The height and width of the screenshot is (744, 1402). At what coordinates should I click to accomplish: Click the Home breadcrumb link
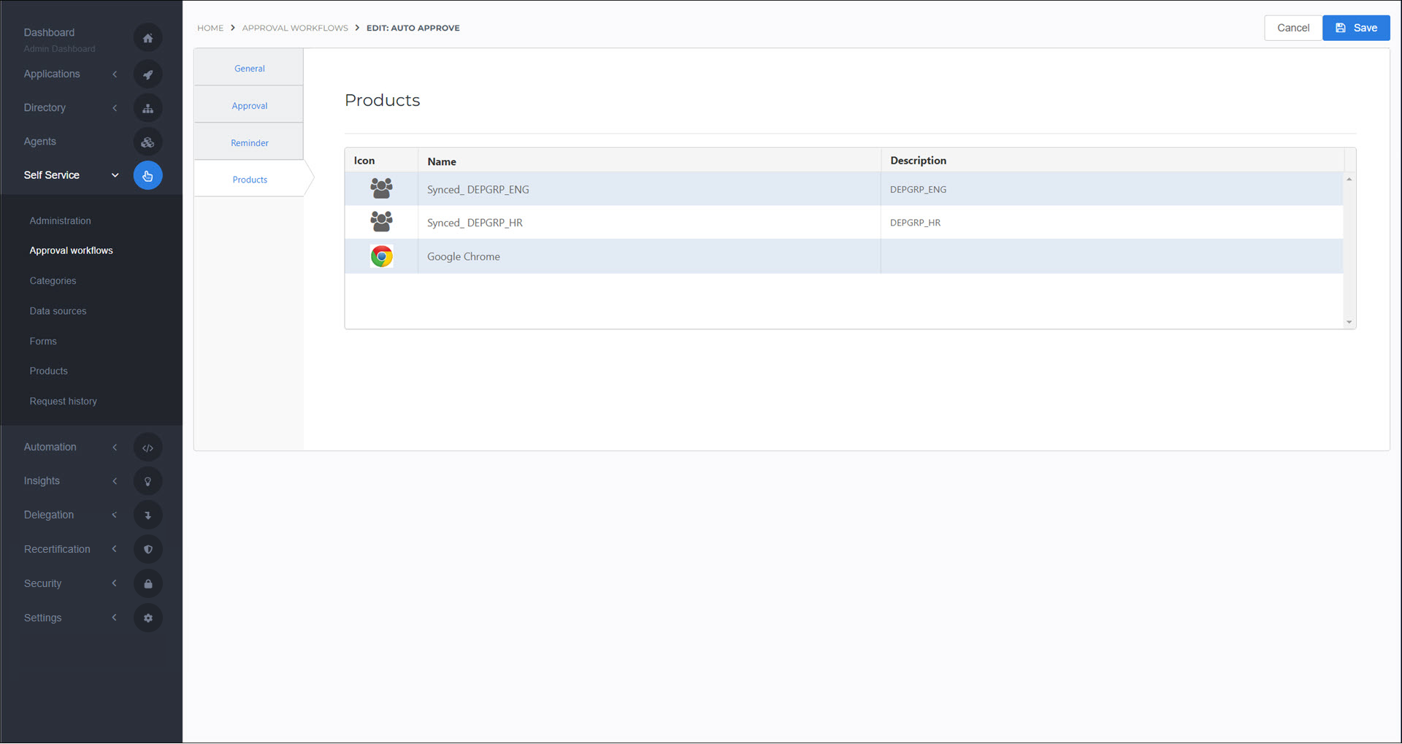210,28
